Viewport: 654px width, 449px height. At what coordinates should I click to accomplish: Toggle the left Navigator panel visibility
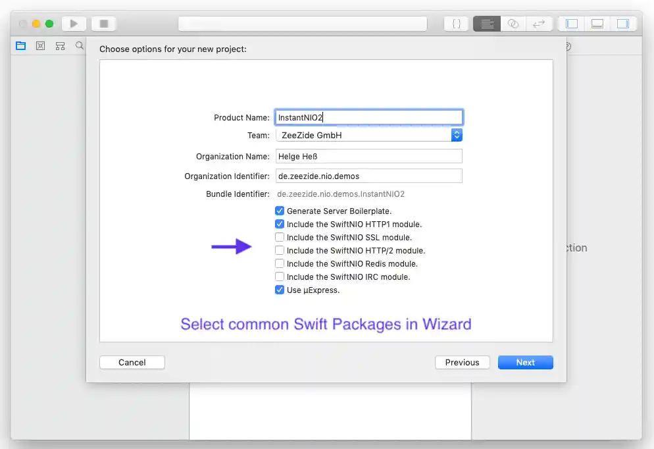point(570,23)
